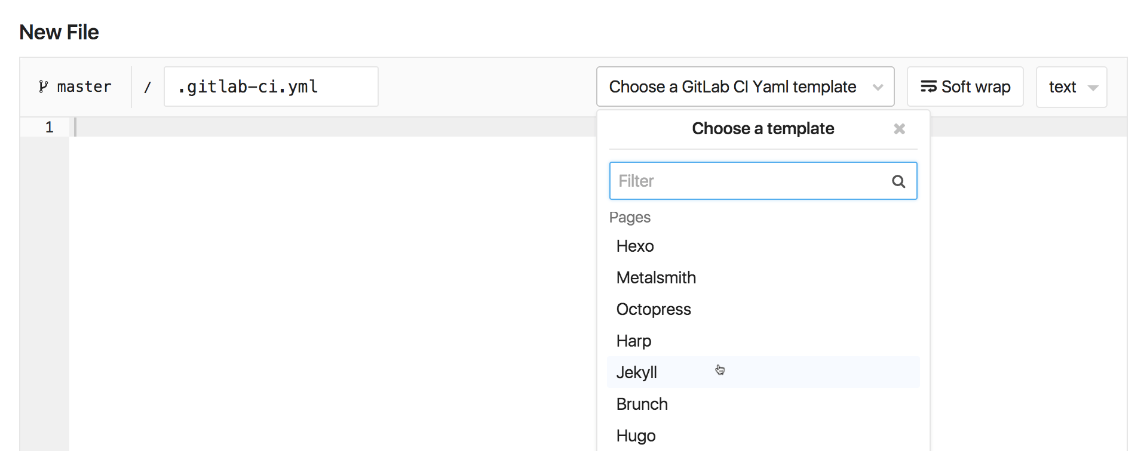Choose the Hugo template
This screenshot has height=451, width=1147.
point(636,435)
